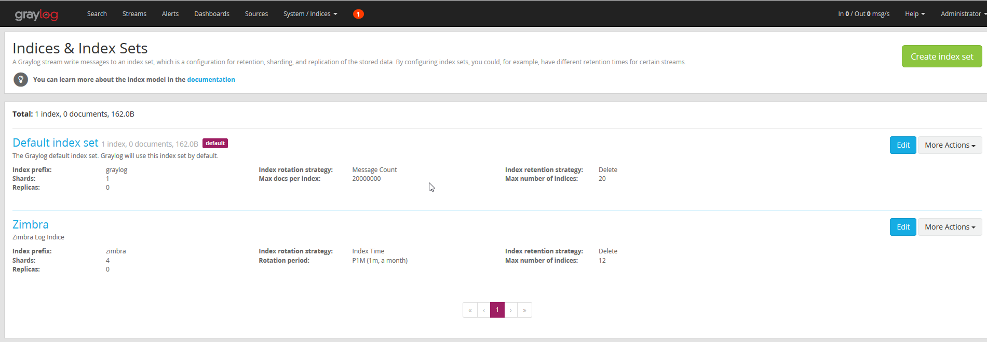Click the Total index summary line
Screen dimensions: 987x342
pos(73,114)
